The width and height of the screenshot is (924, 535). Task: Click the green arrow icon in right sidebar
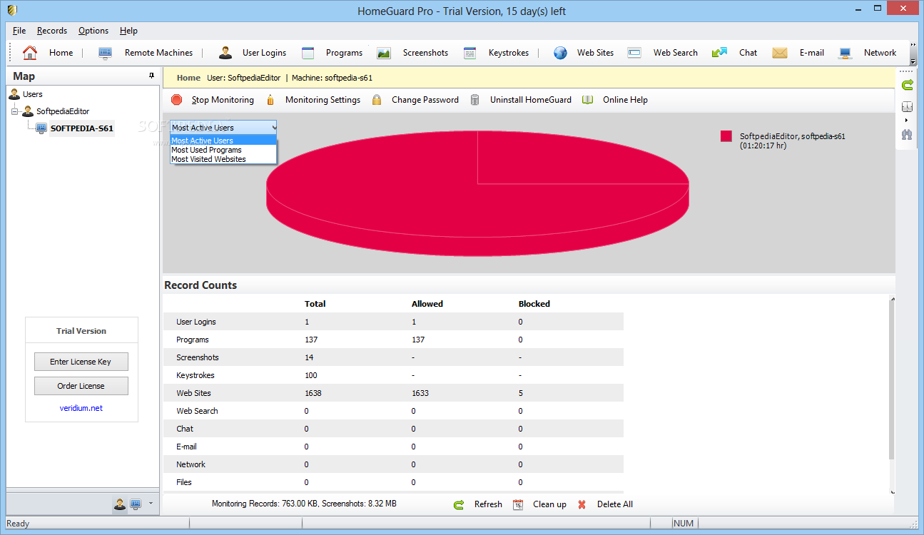click(907, 86)
